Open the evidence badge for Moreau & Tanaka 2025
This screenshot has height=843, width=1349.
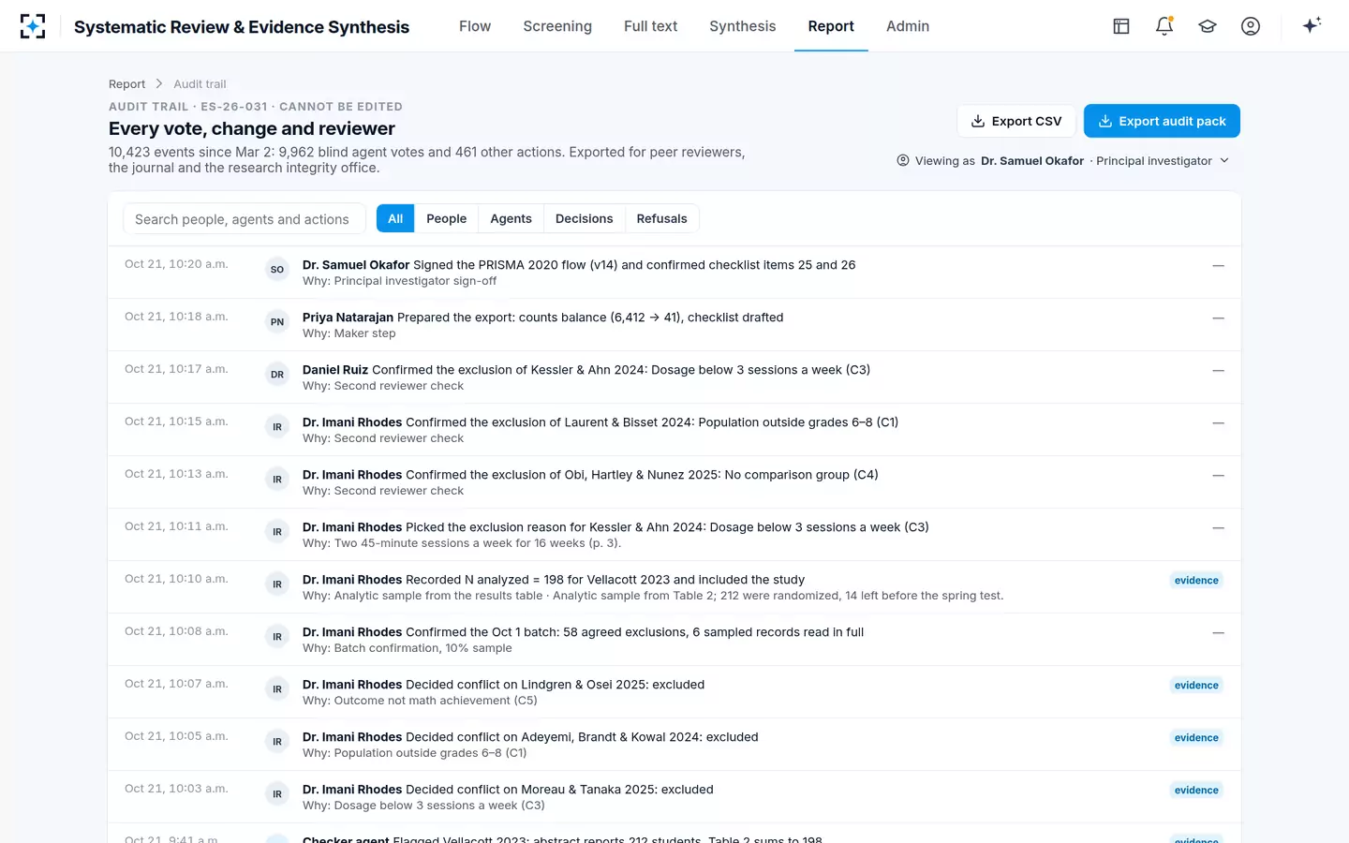1196,791
